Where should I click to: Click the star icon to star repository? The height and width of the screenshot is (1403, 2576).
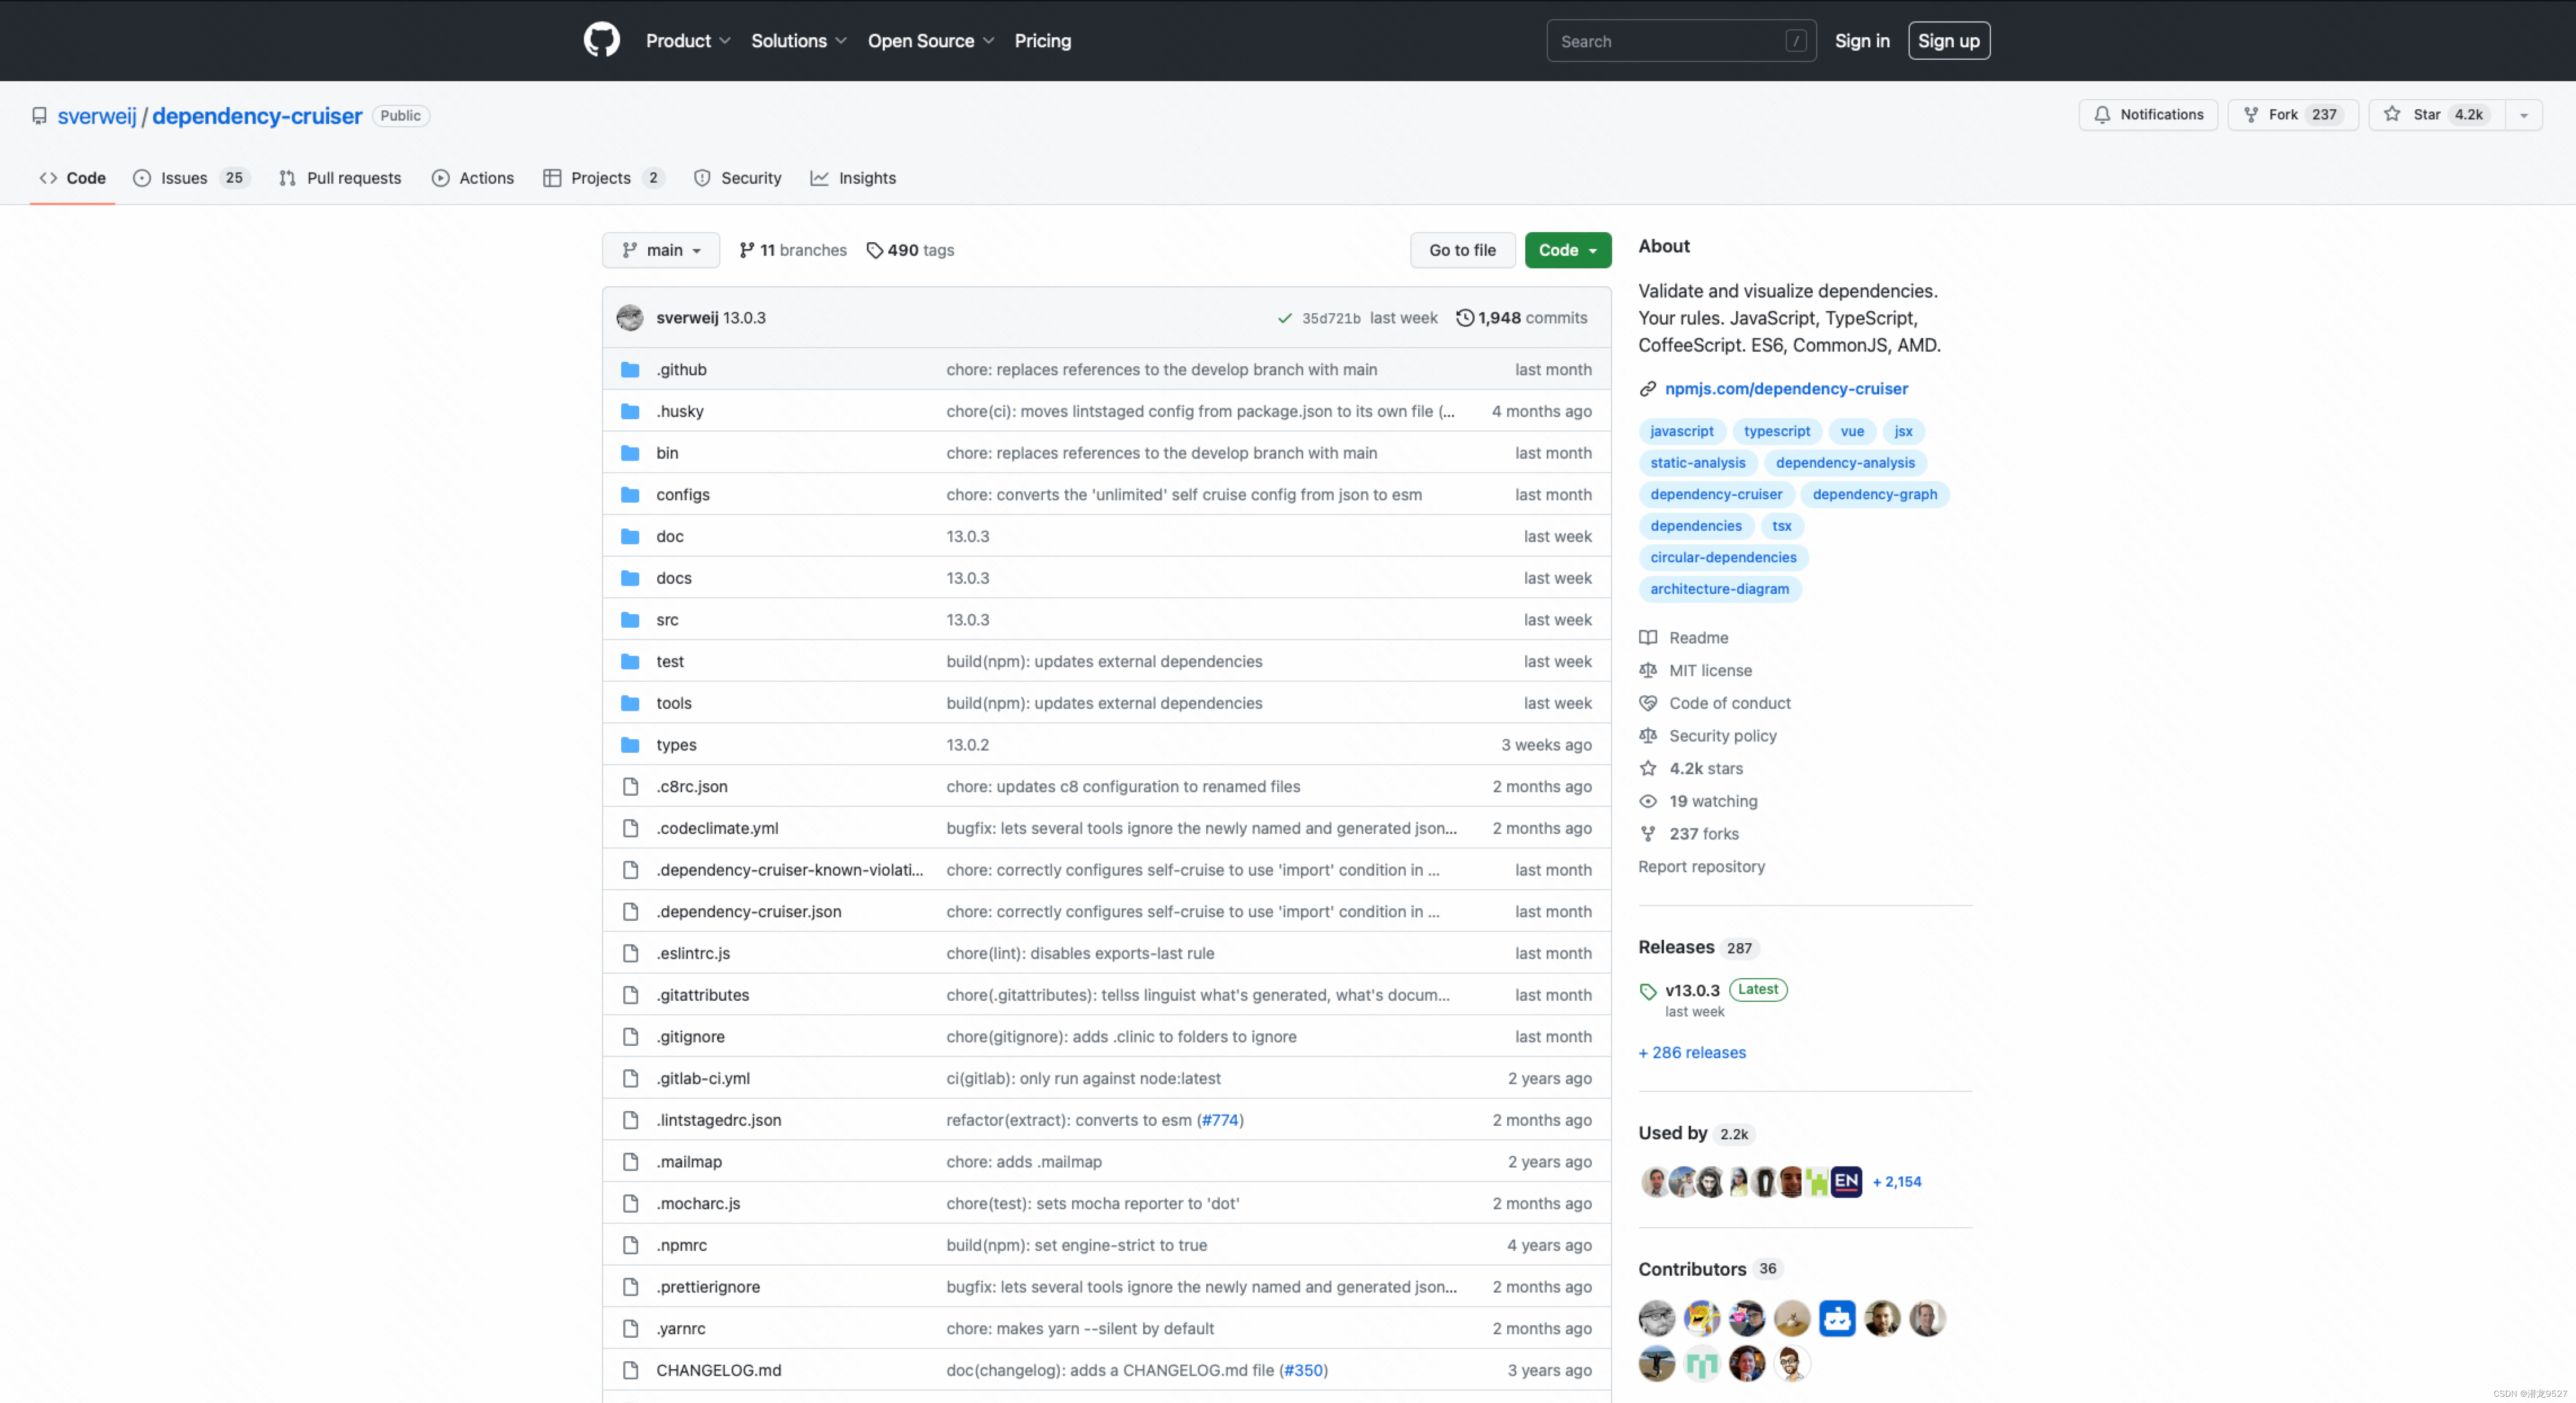tap(2394, 114)
